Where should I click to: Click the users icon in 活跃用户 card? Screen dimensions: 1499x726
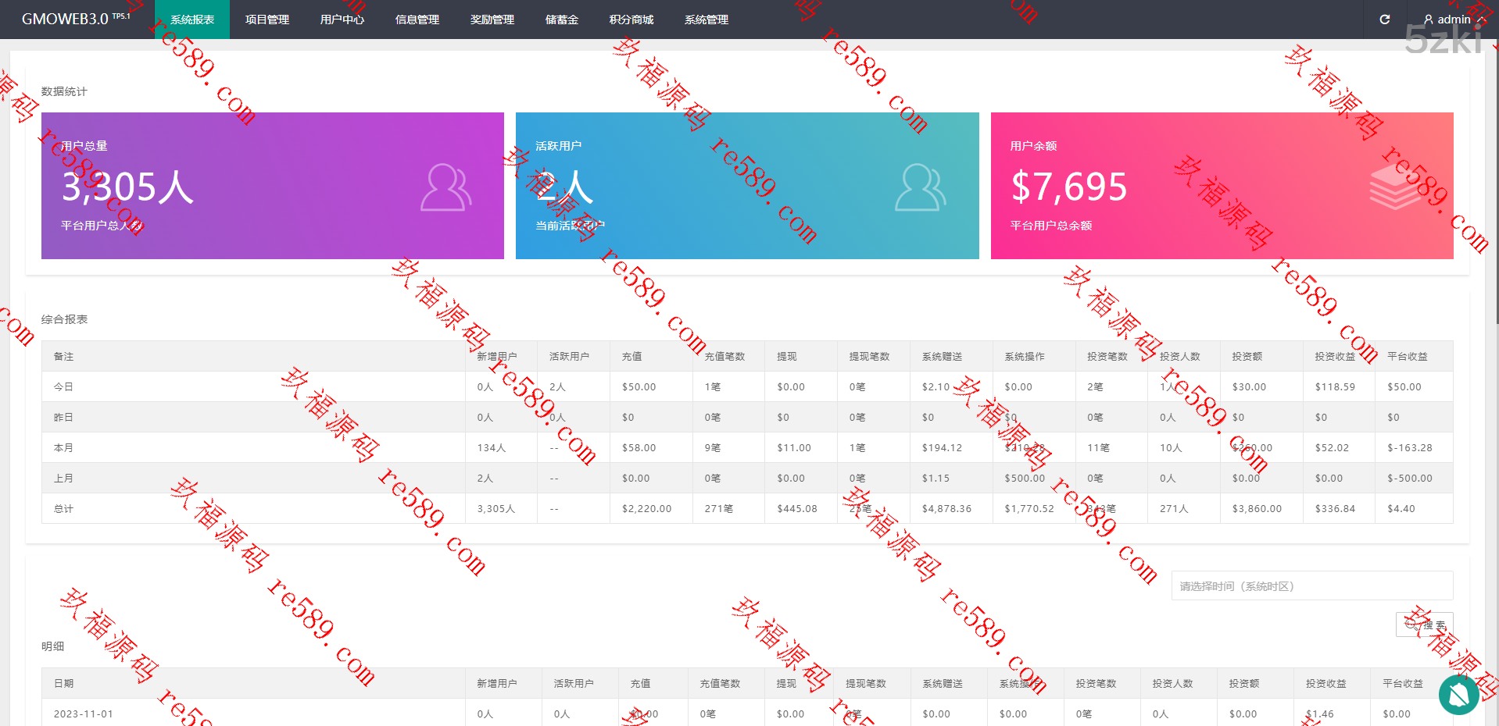pos(920,187)
